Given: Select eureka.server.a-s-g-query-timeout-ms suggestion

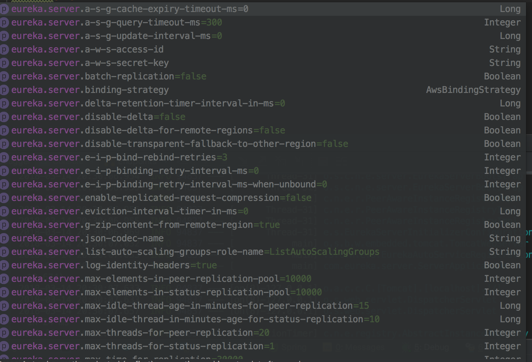Looking at the screenshot, I should pos(116,22).
